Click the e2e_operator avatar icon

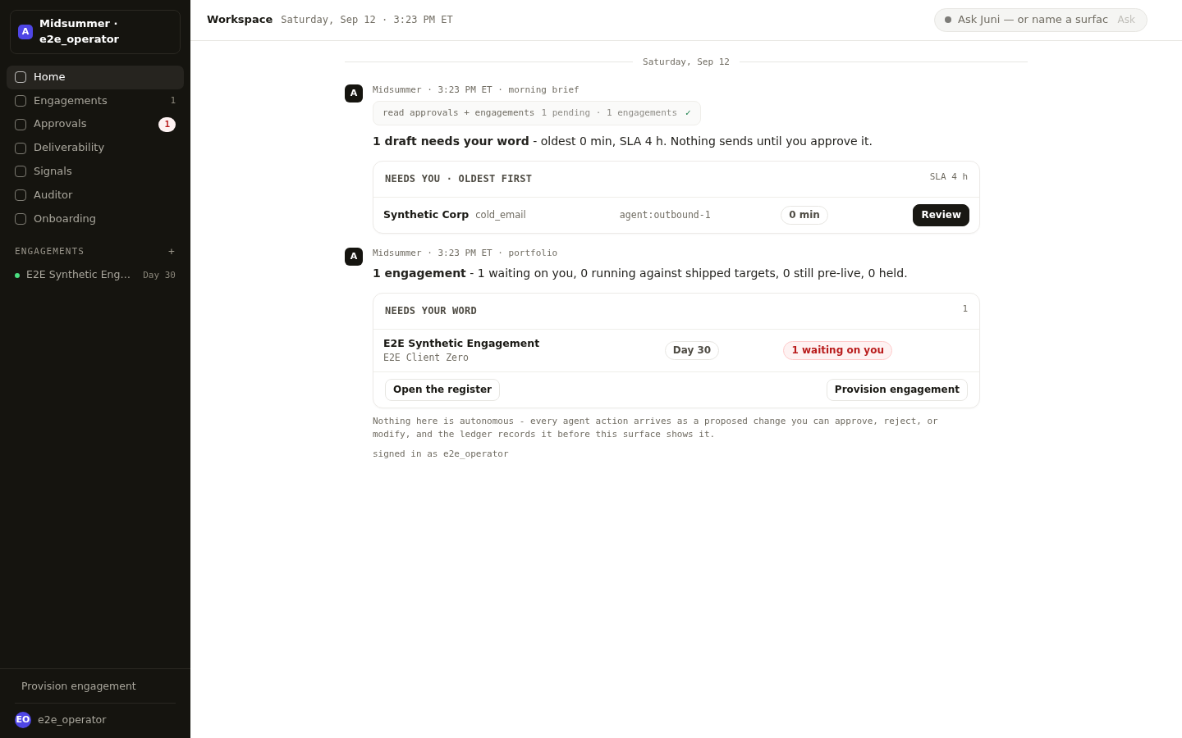click(23, 720)
